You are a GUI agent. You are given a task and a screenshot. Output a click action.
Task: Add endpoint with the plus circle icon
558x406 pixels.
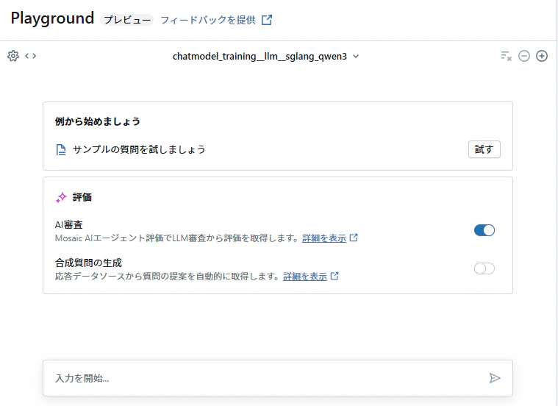click(542, 56)
